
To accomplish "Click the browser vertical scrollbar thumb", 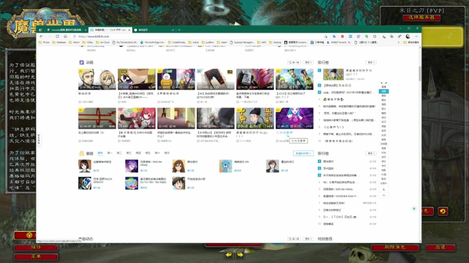I will (x=419, y=74).
